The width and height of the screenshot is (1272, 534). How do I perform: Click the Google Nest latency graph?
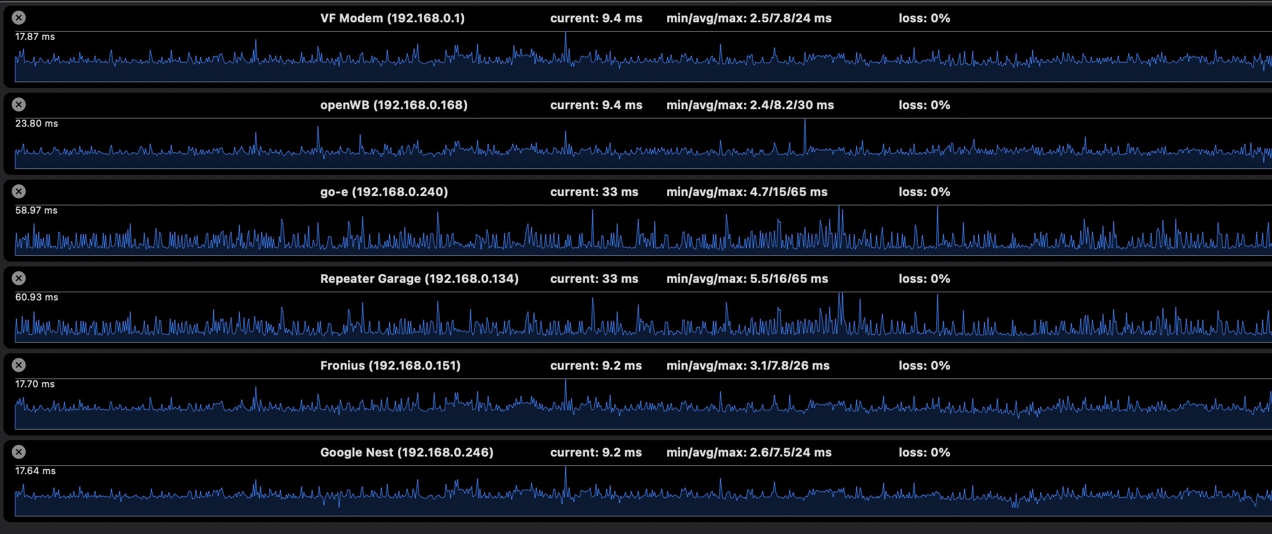(643, 491)
